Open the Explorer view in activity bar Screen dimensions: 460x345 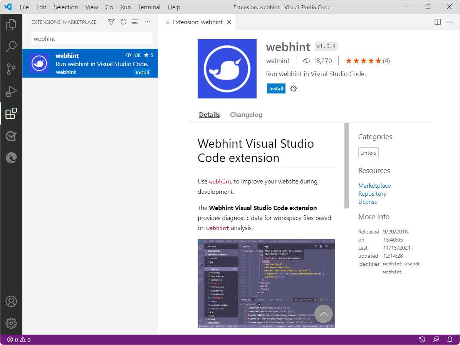pyautogui.click(x=11, y=25)
